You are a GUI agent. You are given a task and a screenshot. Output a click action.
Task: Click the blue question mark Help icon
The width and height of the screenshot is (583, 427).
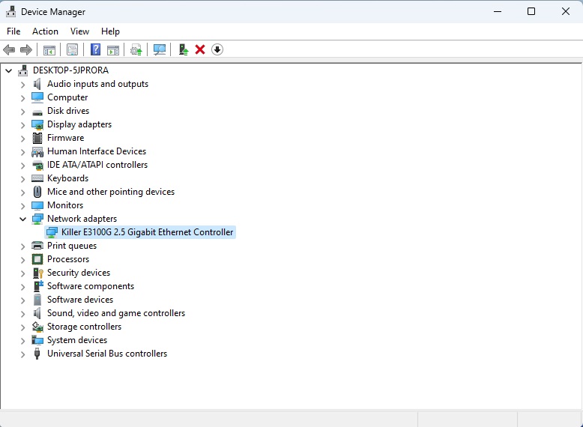coord(95,49)
